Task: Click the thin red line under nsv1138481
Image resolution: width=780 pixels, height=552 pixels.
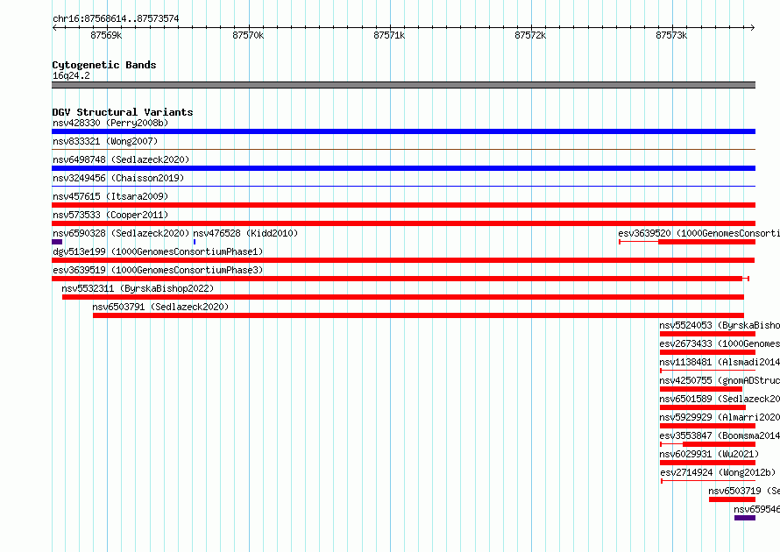Action: [708, 371]
